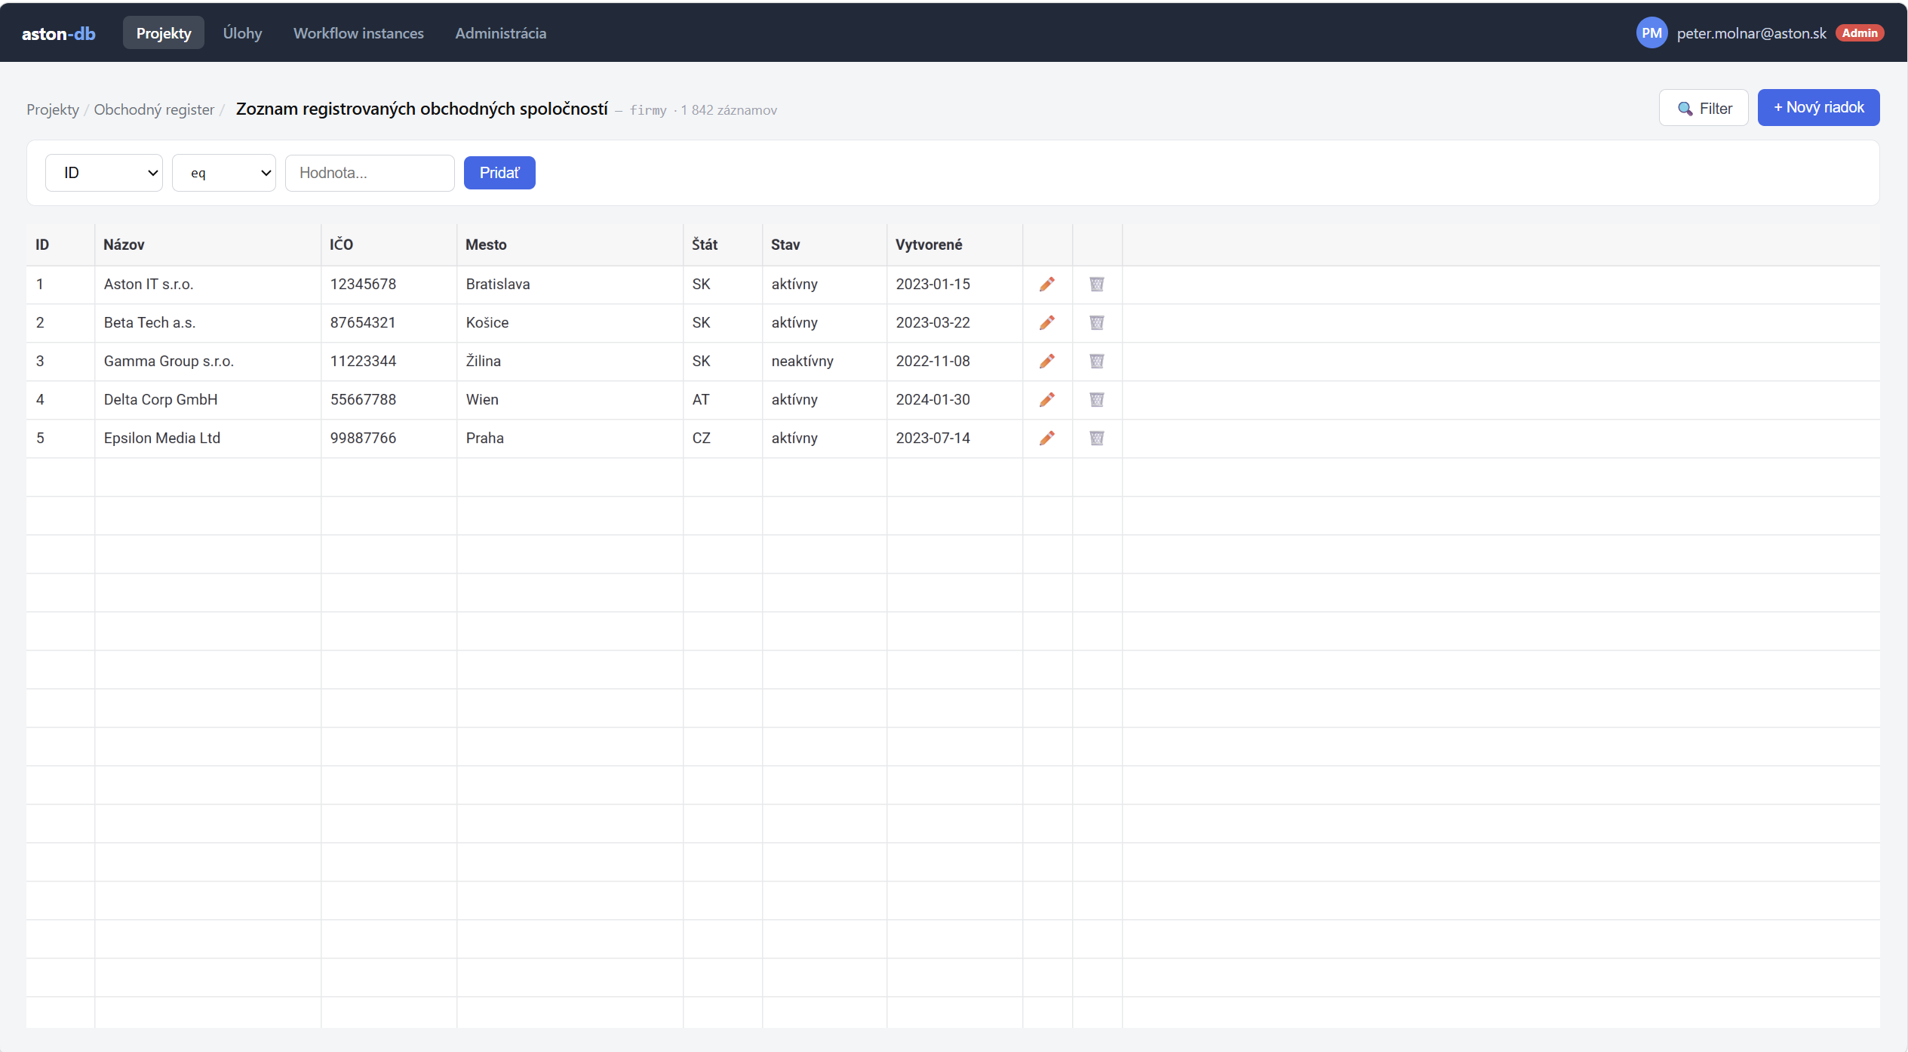The image size is (1908, 1052).
Task: Click the PM user avatar
Action: click(1651, 32)
